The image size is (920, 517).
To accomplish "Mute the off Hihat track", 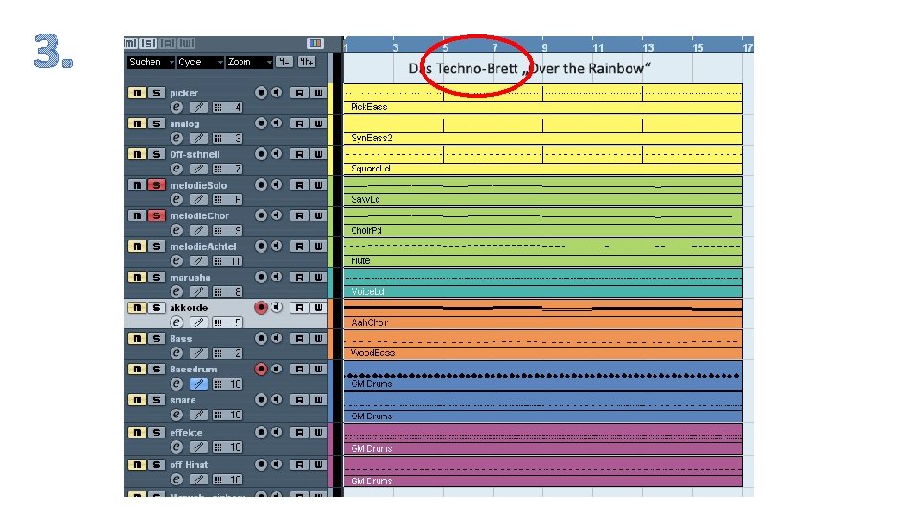I will 137,465.
